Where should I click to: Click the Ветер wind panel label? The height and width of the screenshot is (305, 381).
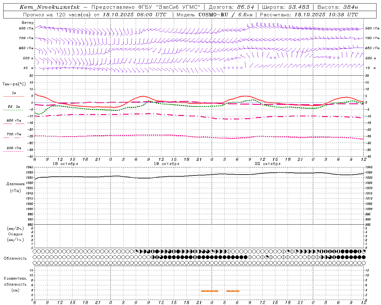[x=28, y=23]
